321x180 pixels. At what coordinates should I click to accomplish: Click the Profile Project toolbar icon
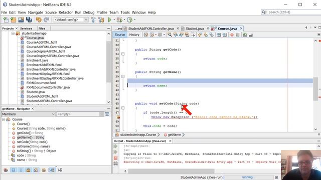129,20
